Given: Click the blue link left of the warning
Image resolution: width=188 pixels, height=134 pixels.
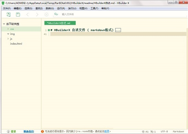Looking at the screenshot, I should (x=29, y=132).
